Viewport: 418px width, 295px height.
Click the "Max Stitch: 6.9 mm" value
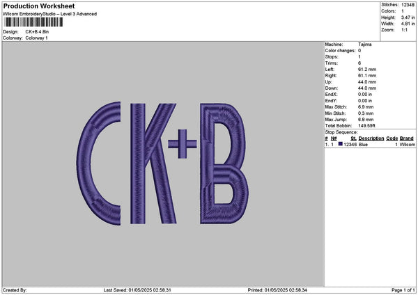point(366,107)
